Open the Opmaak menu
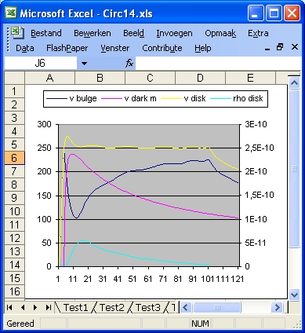Screen dimensions: 305x333 [220, 33]
